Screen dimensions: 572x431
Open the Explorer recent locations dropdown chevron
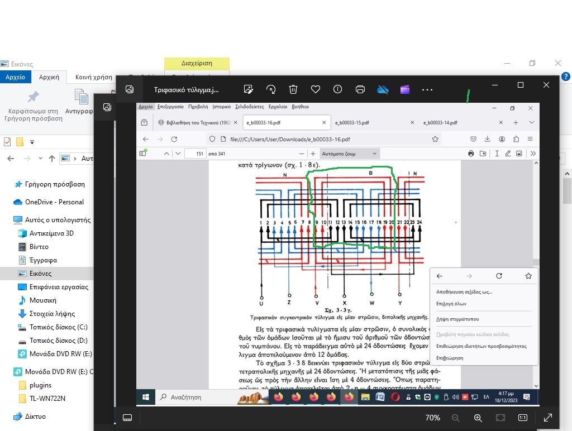[40, 158]
